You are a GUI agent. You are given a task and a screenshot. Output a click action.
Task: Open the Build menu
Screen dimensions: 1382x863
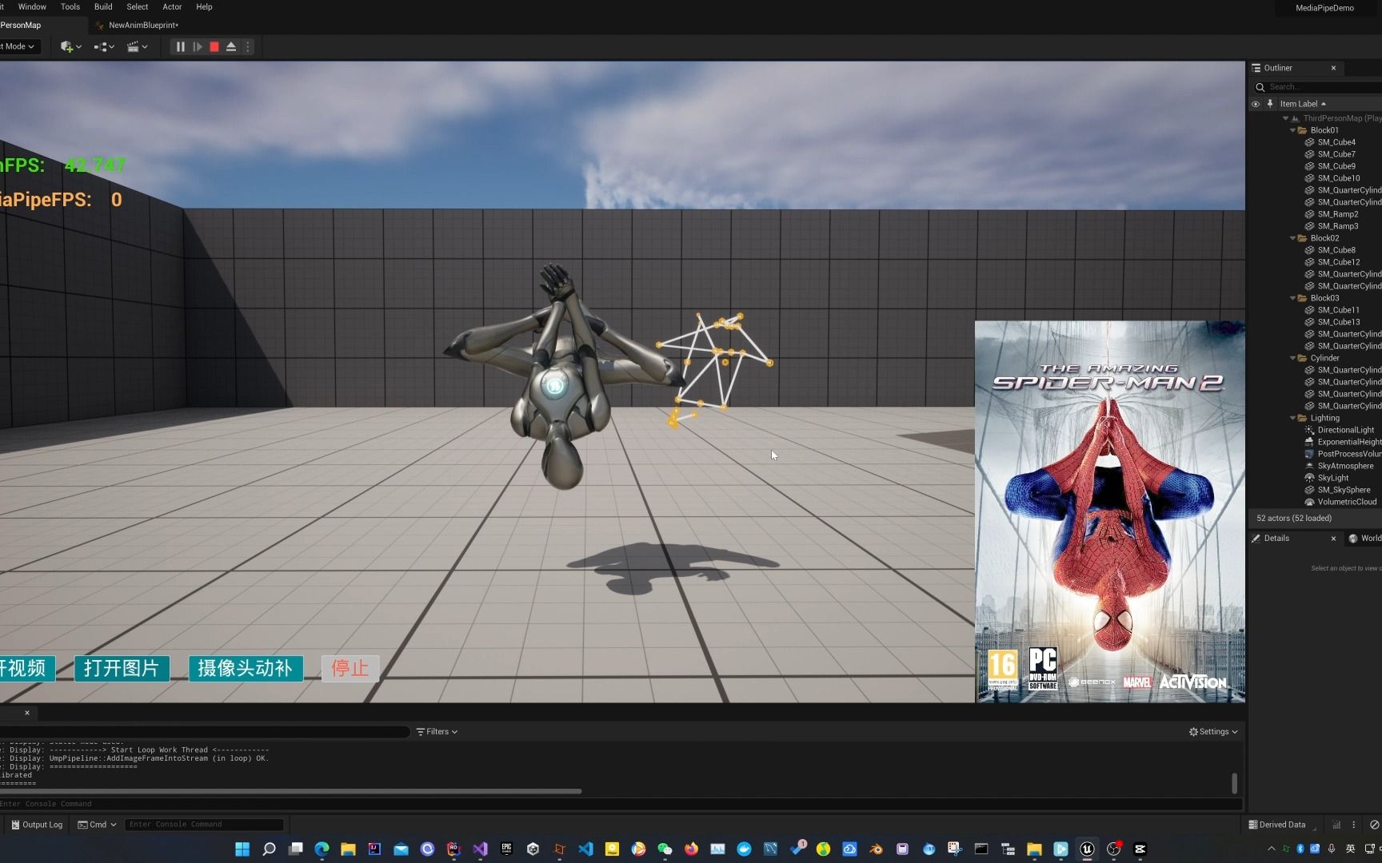tap(103, 6)
